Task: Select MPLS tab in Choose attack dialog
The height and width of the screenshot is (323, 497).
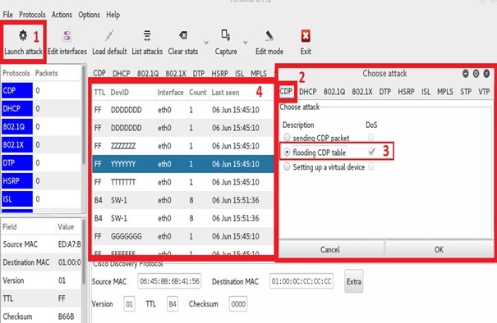Action: click(445, 92)
